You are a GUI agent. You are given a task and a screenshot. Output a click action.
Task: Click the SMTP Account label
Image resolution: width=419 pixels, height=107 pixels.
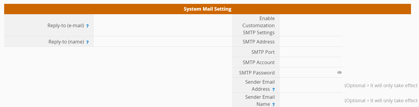tap(258, 62)
